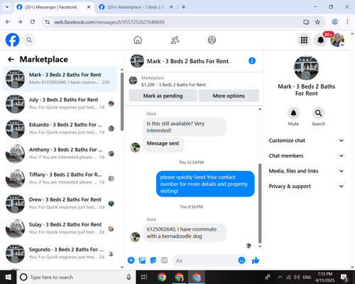Open the Friends icon in top navigation

point(175,40)
